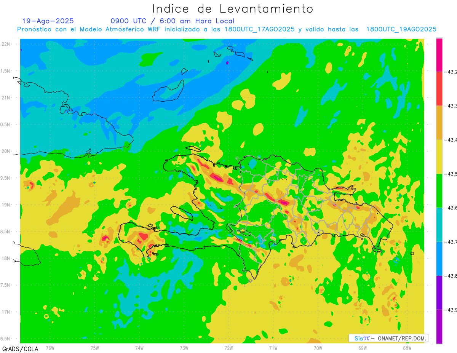Click the longitude label "76W"
457x353 pixels.
point(50,348)
